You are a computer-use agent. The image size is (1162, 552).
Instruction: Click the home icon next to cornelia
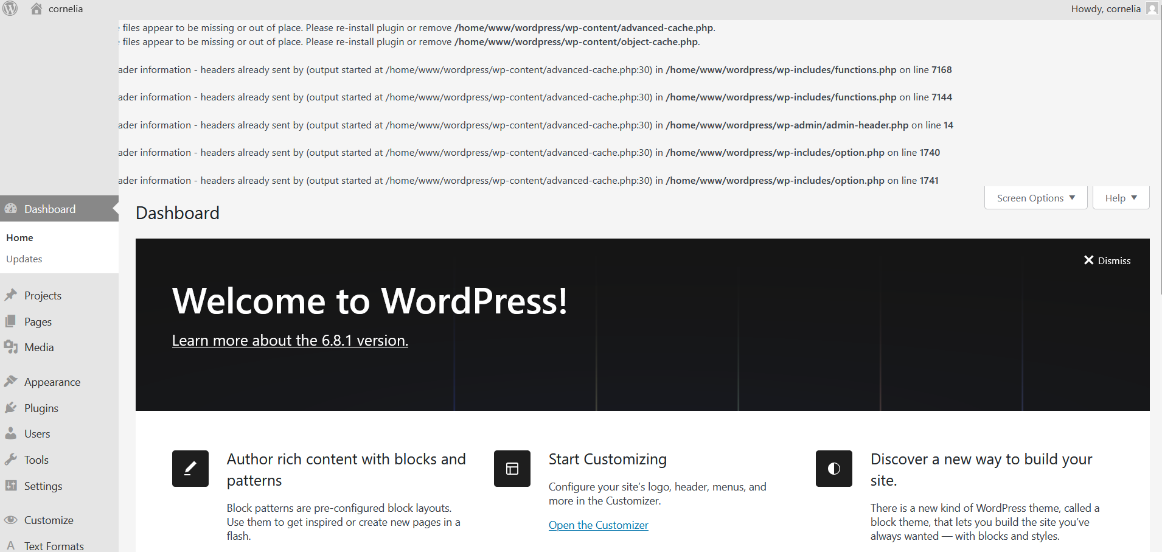36,9
